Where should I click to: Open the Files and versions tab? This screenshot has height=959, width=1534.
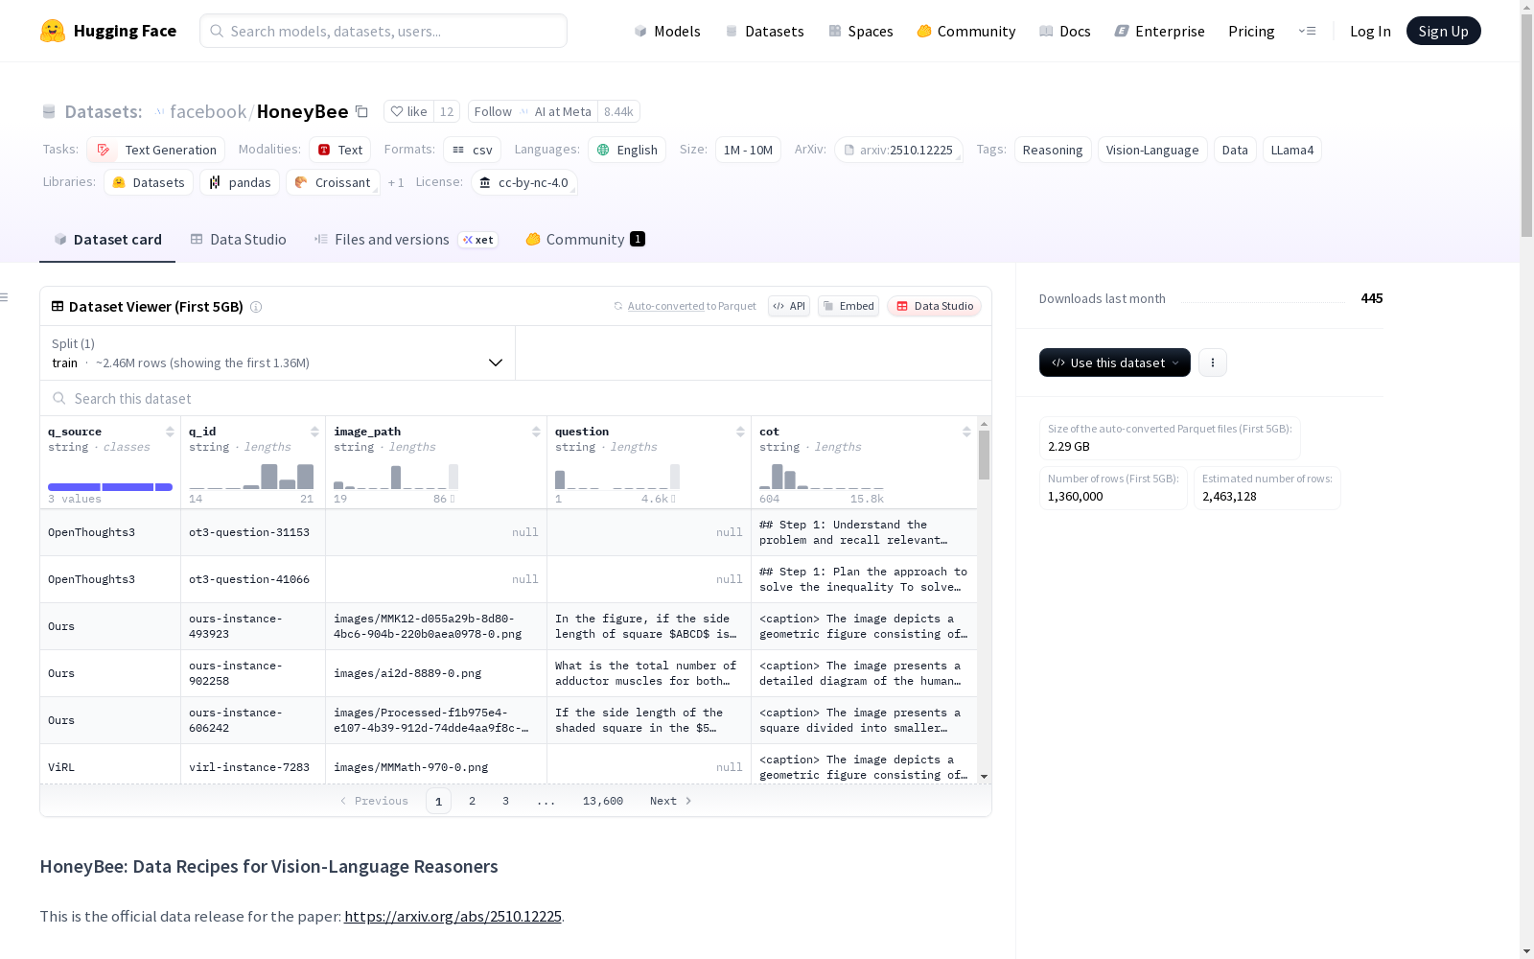(x=406, y=240)
